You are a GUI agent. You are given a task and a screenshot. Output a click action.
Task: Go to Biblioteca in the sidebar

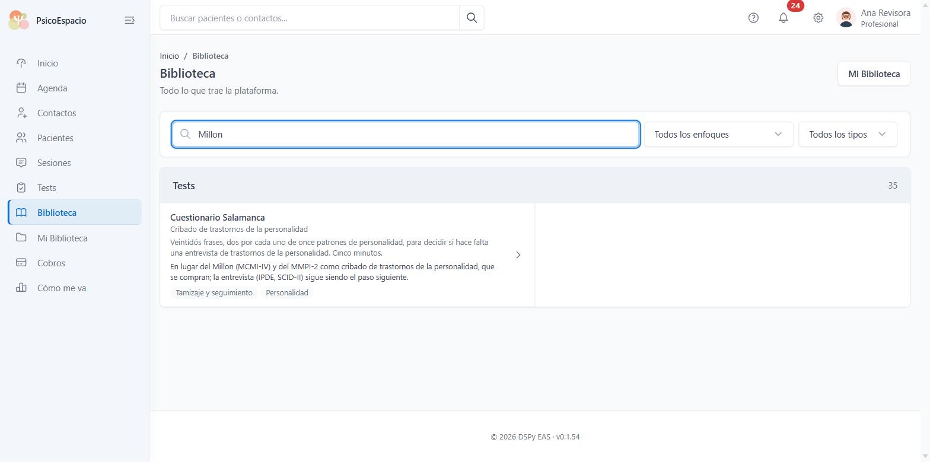75,212
